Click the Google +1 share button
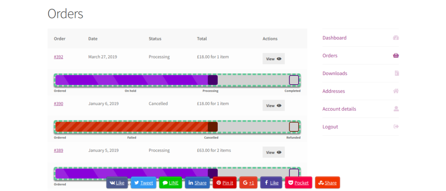Viewport: 446px width, 191px height. tap(248, 183)
